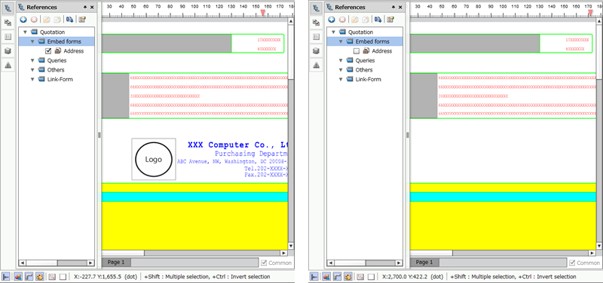This screenshot has height=283, width=603.
Task: Close the References panel in left window
Action: 91,8
